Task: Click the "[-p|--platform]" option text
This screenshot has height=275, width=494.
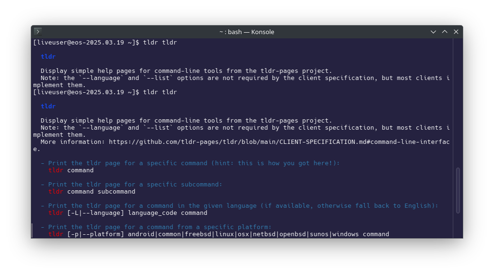Action: point(96,234)
